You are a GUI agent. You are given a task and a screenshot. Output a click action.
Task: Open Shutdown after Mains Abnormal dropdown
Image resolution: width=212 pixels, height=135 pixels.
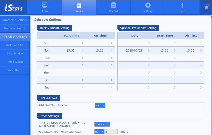click(x=99, y=132)
